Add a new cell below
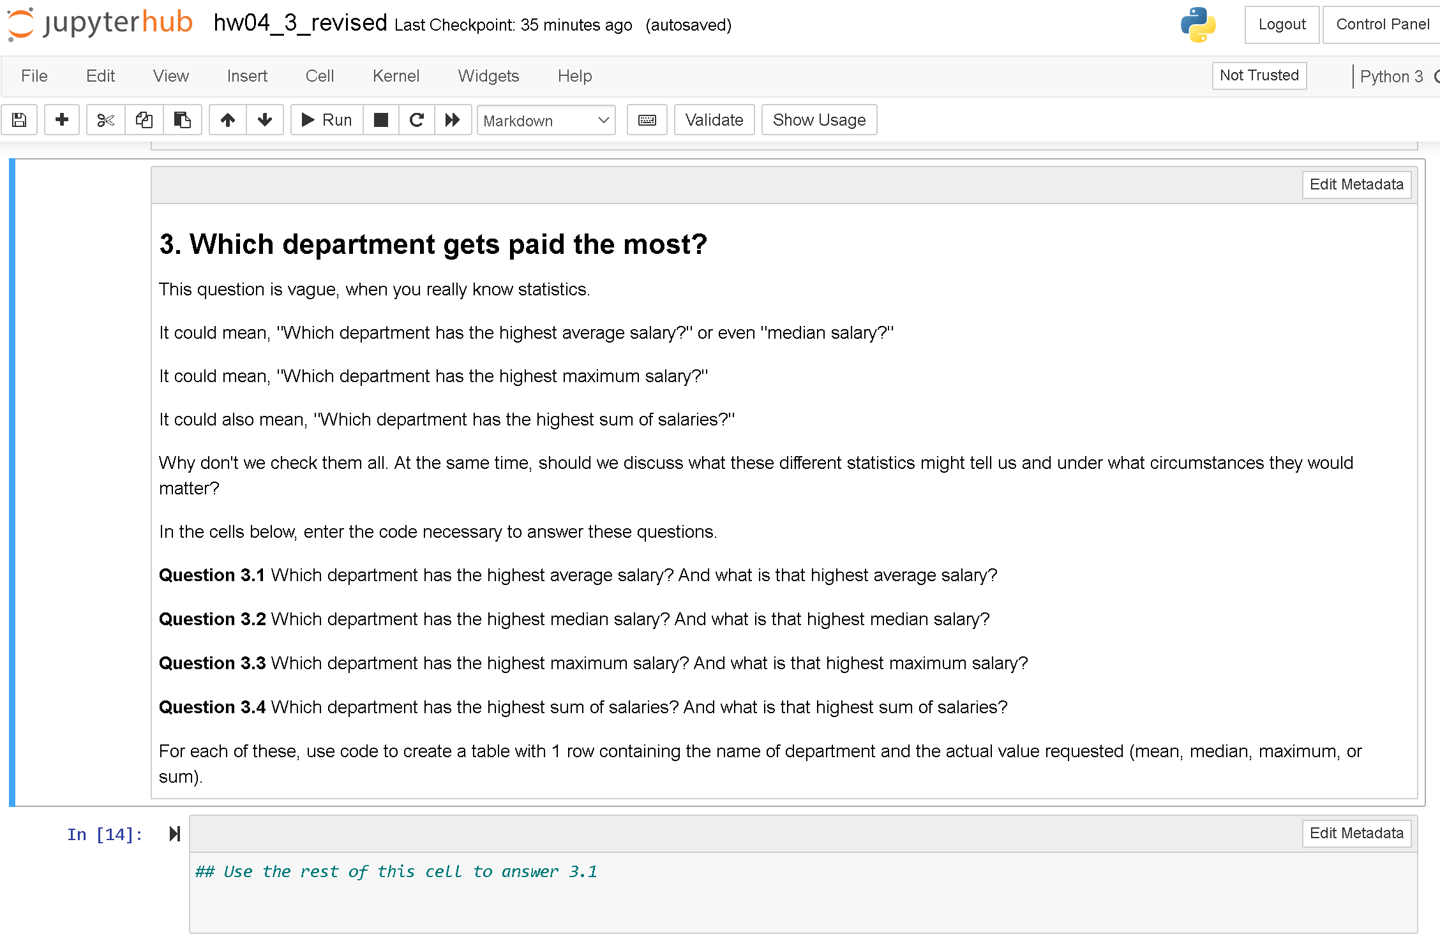 (61, 120)
